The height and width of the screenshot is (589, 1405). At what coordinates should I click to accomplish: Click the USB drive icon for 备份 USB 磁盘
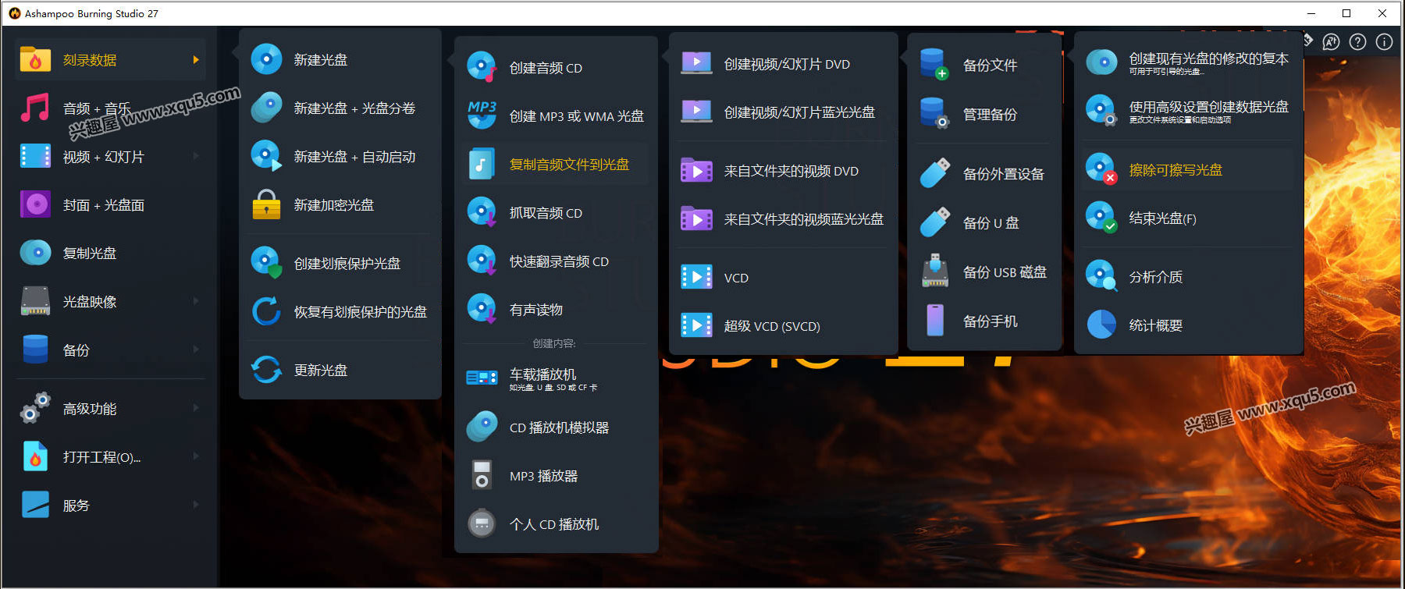pos(935,271)
